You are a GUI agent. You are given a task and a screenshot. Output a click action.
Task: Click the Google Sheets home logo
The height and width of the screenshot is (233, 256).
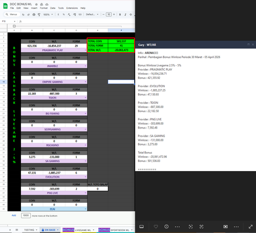pos(5,6)
